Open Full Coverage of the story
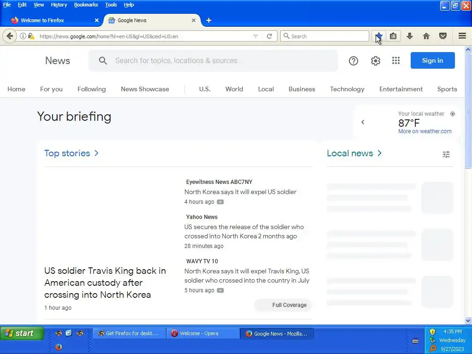This screenshot has width=472, height=354. tap(283, 305)
